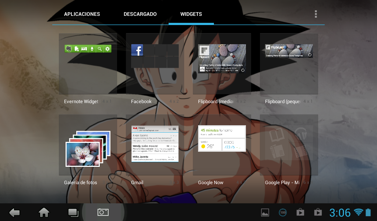
Task: Open the first Play Store notification icon
Action: point(300,212)
